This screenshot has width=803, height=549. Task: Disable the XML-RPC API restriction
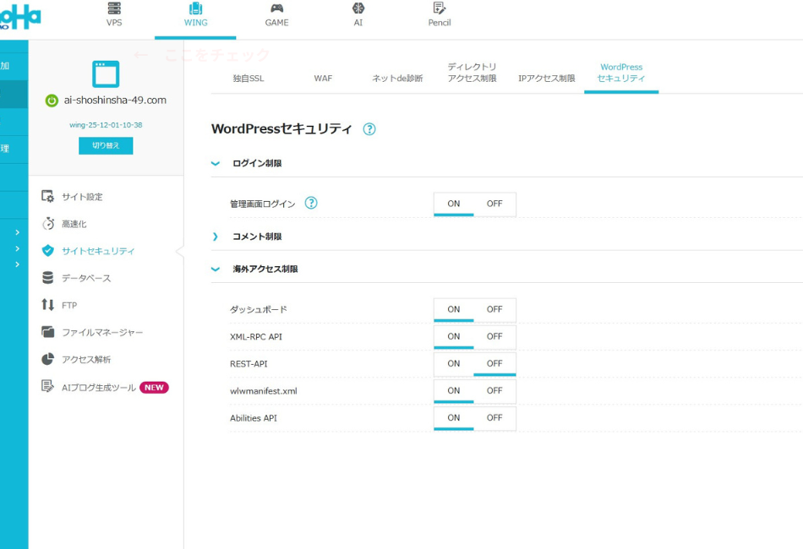pyautogui.click(x=494, y=336)
